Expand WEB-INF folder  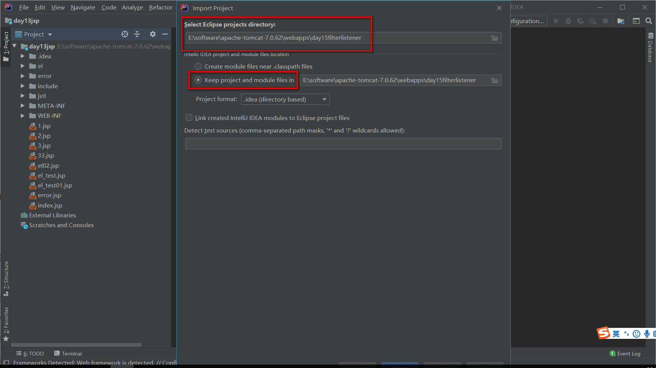[22, 115]
